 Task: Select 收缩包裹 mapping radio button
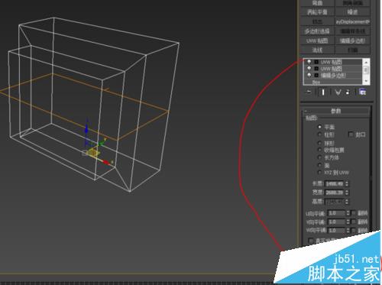[319, 150]
